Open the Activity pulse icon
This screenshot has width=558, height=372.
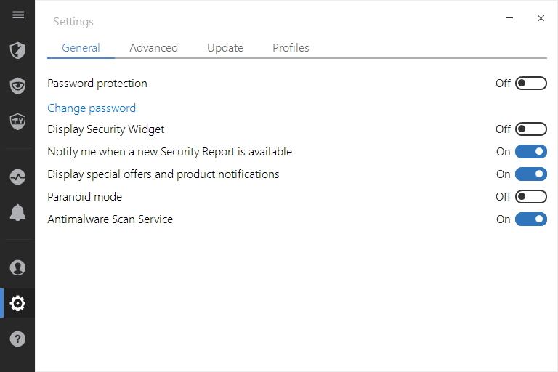pyautogui.click(x=17, y=177)
